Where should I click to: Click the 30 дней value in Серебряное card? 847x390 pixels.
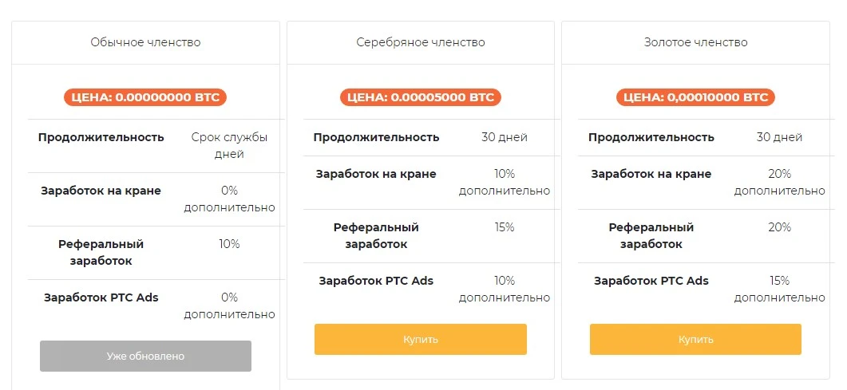pos(505,137)
